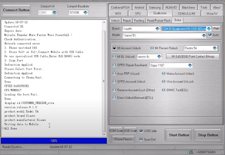Open the About tab

[217, 7]
